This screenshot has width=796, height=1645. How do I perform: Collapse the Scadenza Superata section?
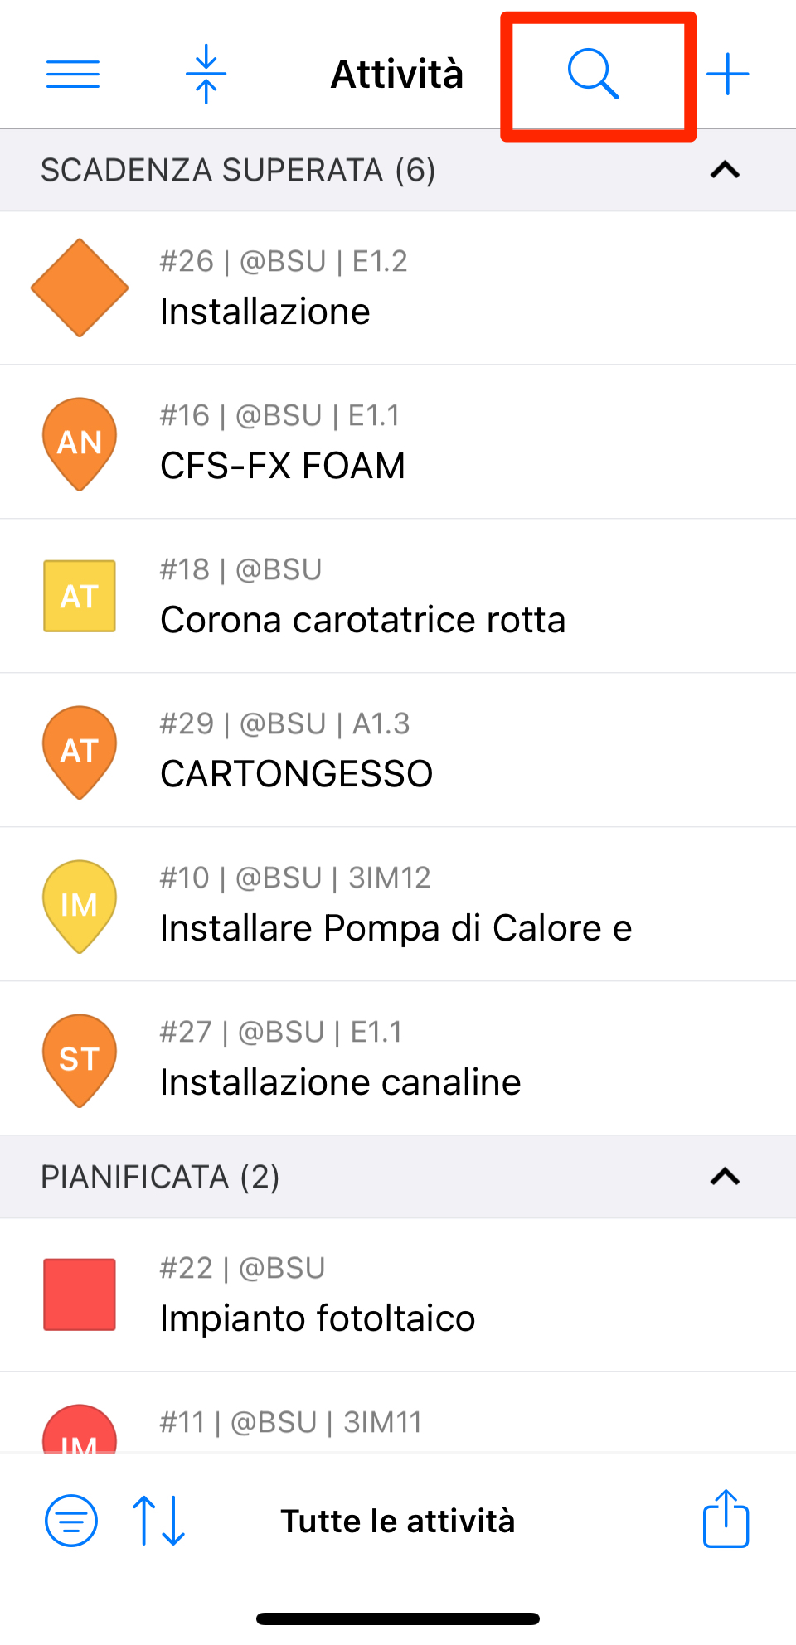(725, 170)
